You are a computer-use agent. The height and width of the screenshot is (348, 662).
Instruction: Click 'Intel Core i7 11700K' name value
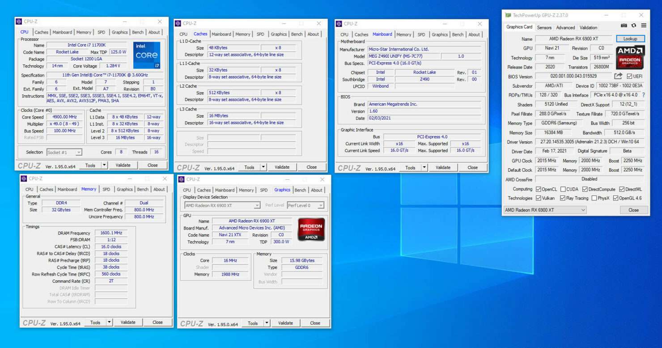[x=87, y=45]
